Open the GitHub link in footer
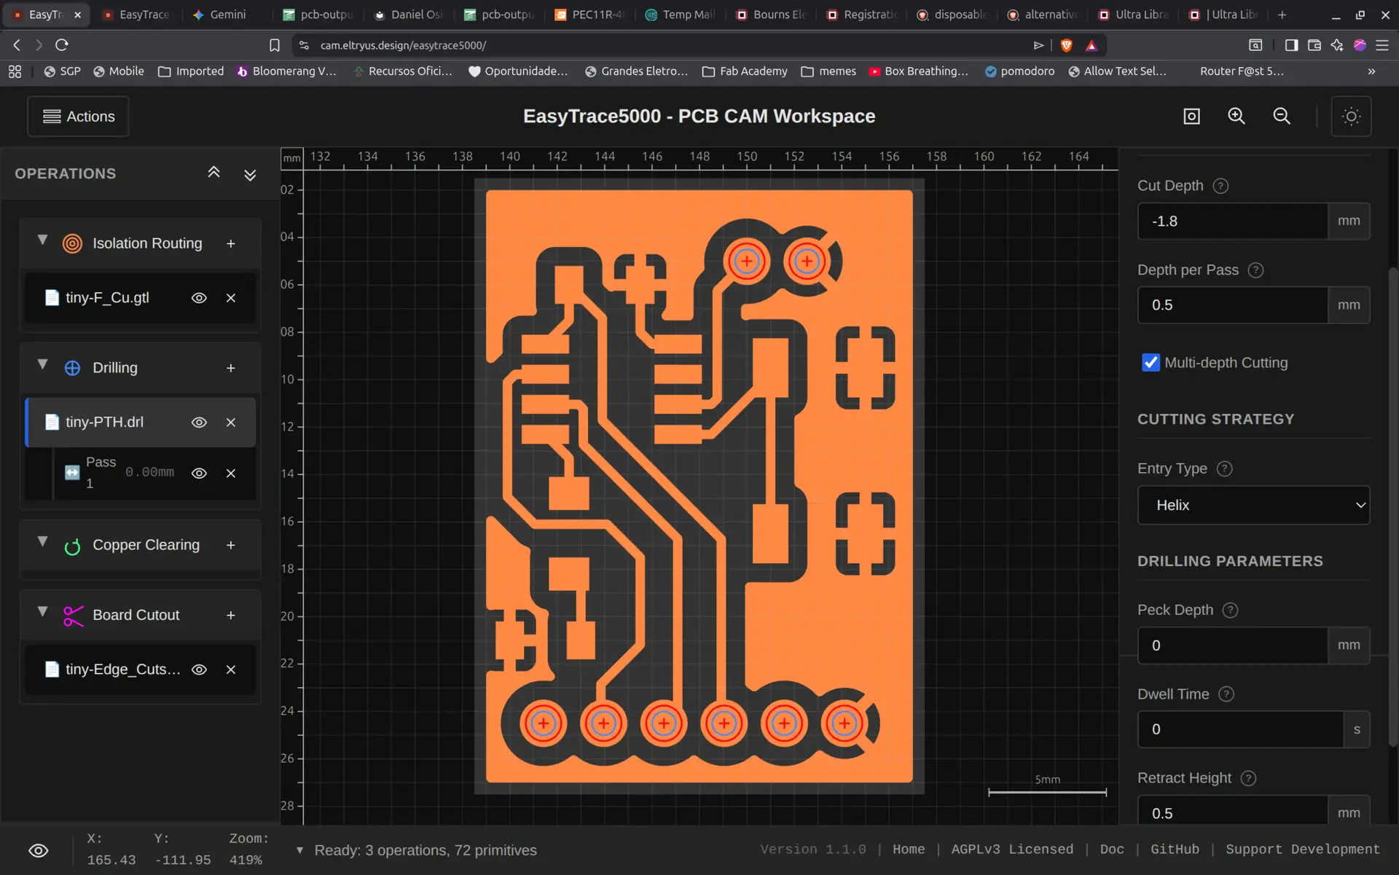1399x875 pixels. point(1175,850)
